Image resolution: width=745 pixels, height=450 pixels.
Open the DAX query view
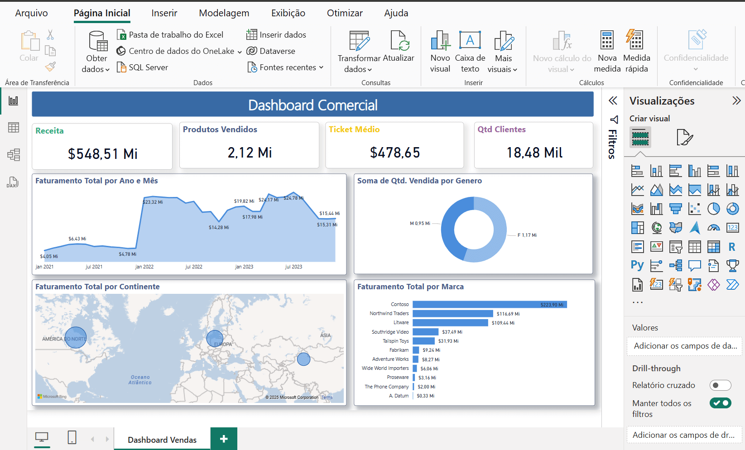pyautogui.click(x=13, y=182)
